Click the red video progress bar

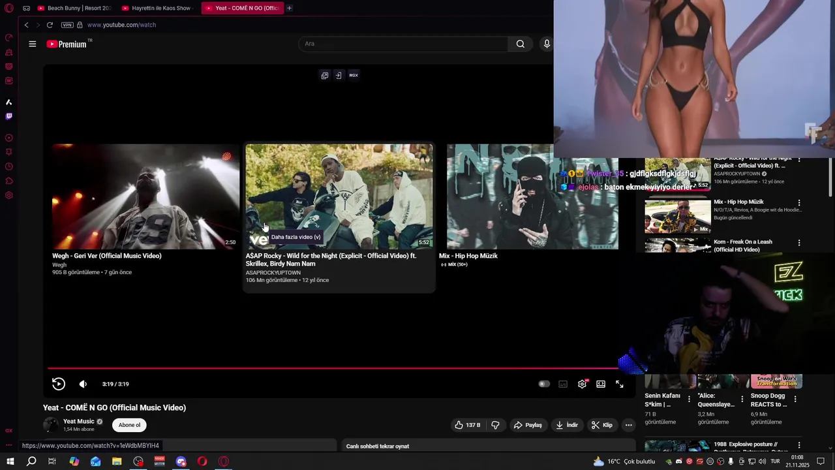click(x=333, y=368)
